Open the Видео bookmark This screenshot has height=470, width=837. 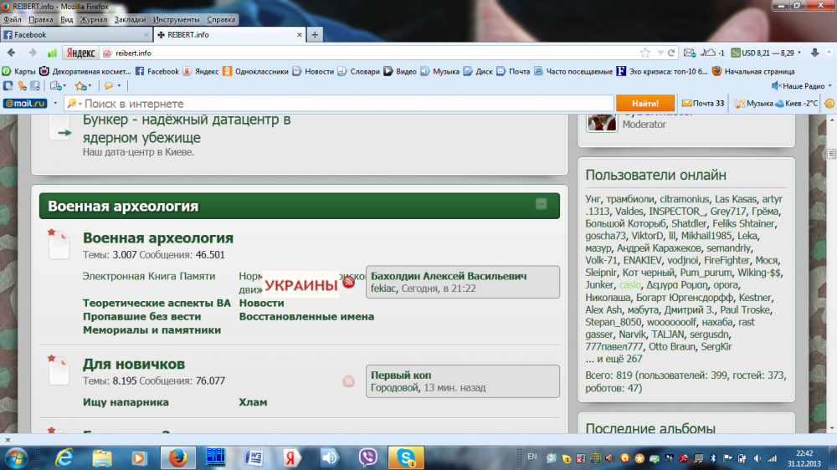400,71
